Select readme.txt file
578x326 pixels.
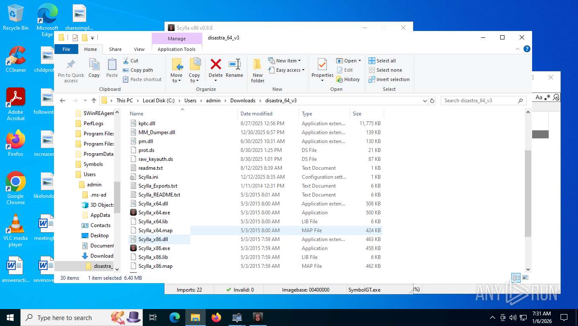[150, 168]
